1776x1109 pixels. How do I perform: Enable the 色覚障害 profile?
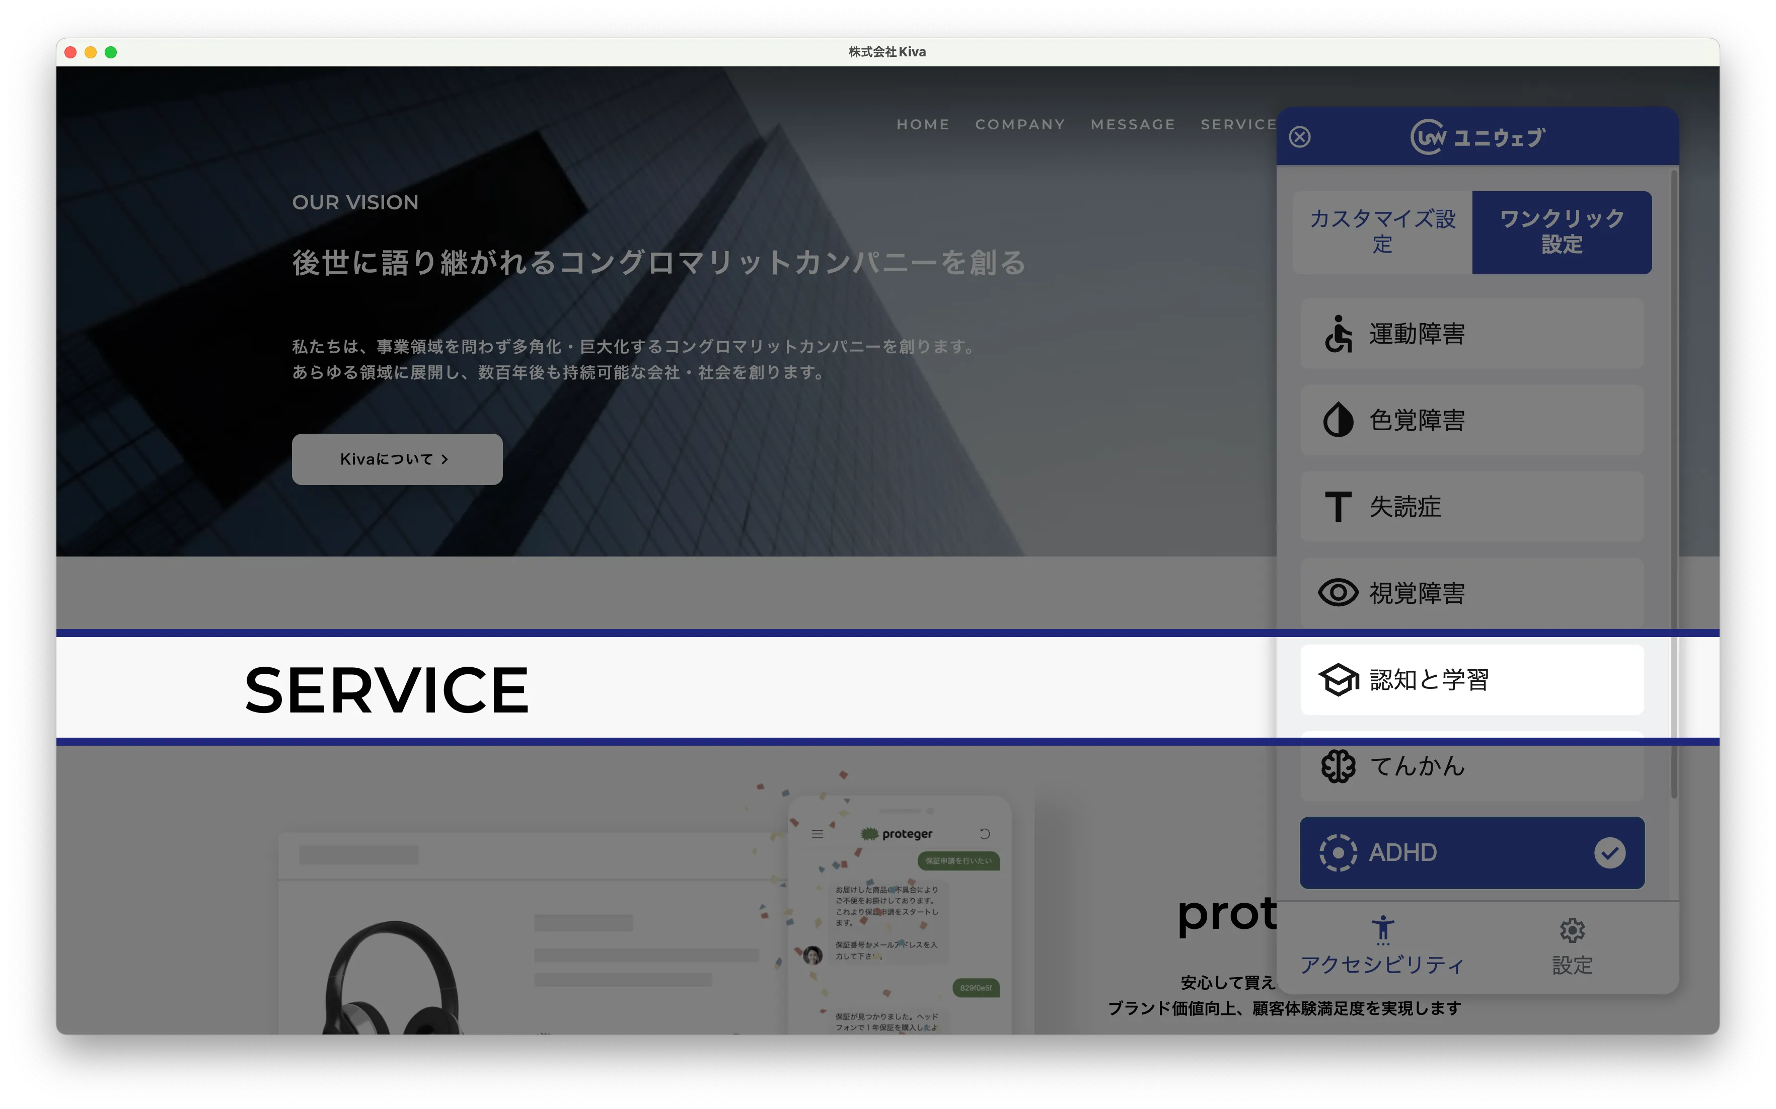pos(1471,420)
